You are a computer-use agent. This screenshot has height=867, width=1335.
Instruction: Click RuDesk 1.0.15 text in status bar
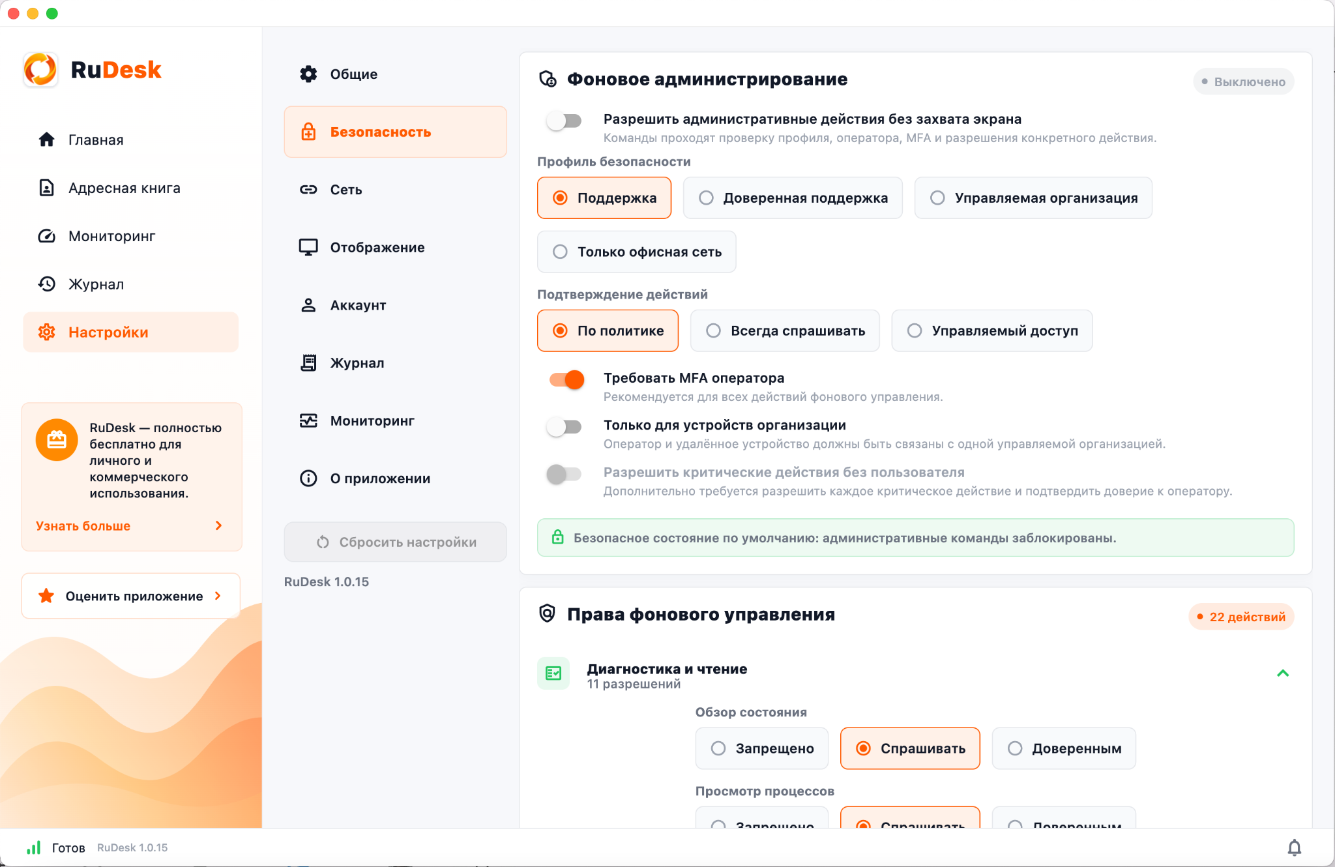click(132, 847)
